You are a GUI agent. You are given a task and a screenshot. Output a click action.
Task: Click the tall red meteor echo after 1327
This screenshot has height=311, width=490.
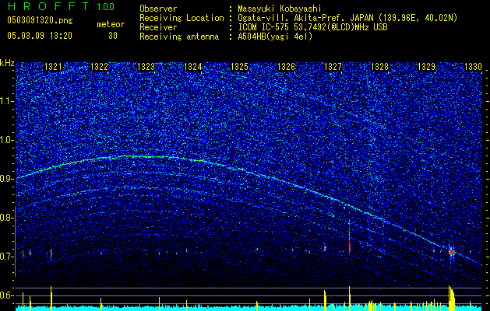click(349, 244)
